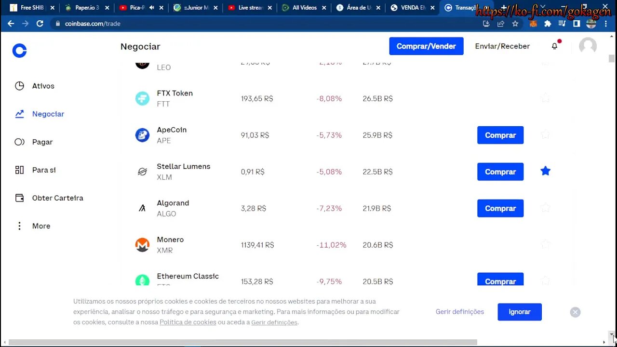Screen dimensions: 617x347
Task: Click the share page icon
Action: pyautogui.click(x=501, y=24)
